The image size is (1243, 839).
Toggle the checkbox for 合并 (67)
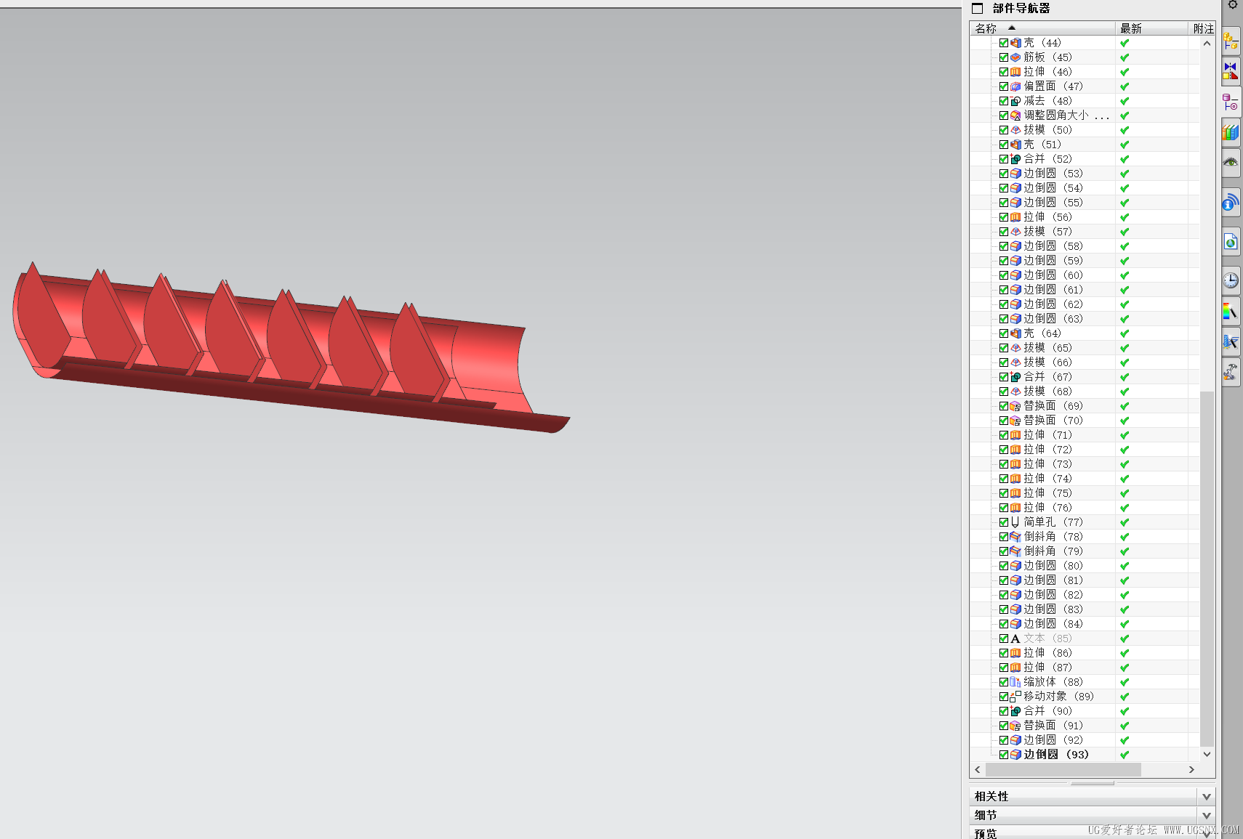[x=1004, y=377]
